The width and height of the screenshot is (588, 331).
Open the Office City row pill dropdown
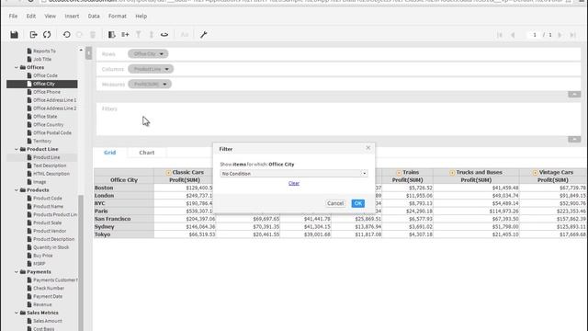[162, 54]
